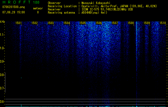Screen dimensions: 168x107
Task: Click the 1510 time marker
Action: [x=163, y=23]
